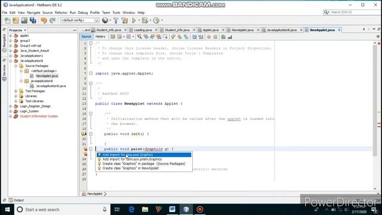Open the Refactor menu
Screen dimensions: 382x215
61,13
